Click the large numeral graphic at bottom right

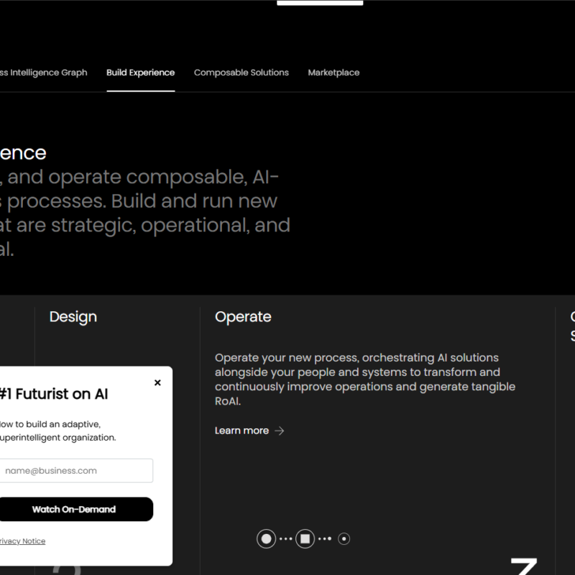click(x=523, y=566)
